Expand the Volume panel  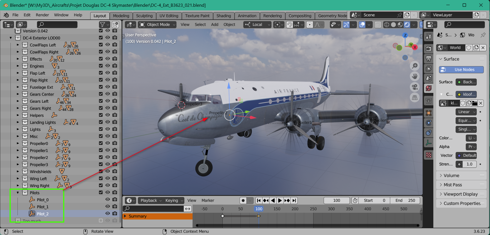click(x=461, y=176)
